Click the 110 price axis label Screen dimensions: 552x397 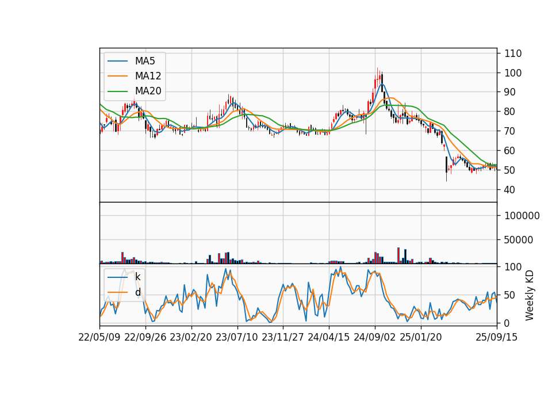point(513,54)
